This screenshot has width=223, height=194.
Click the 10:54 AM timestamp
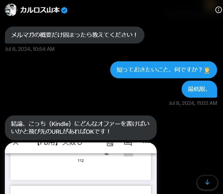coord(30,49)
